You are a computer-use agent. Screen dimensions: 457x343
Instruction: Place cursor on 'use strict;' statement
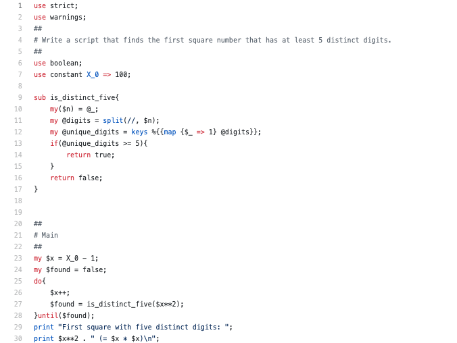click(55, 5)
